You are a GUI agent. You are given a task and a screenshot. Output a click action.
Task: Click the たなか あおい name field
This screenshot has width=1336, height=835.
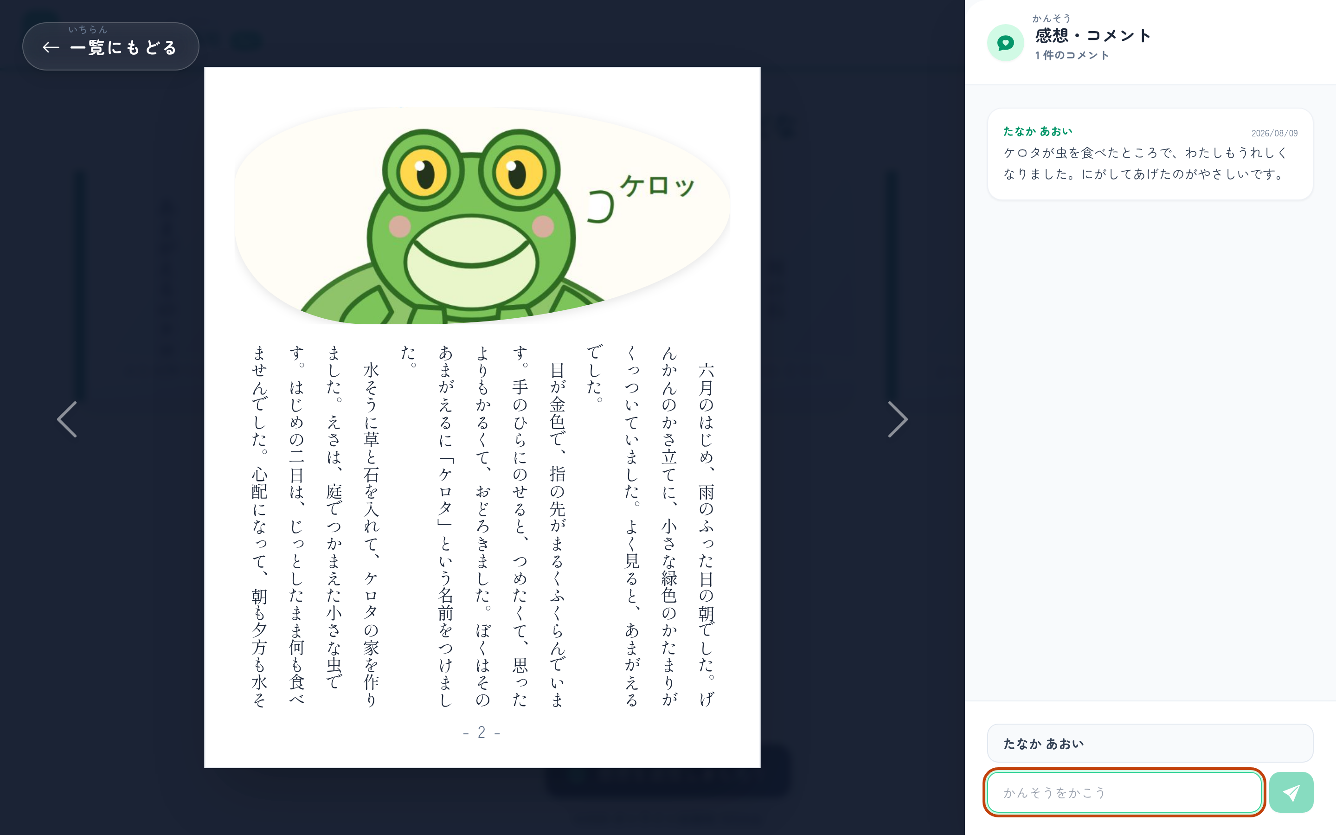click(x=1150, y=743)
